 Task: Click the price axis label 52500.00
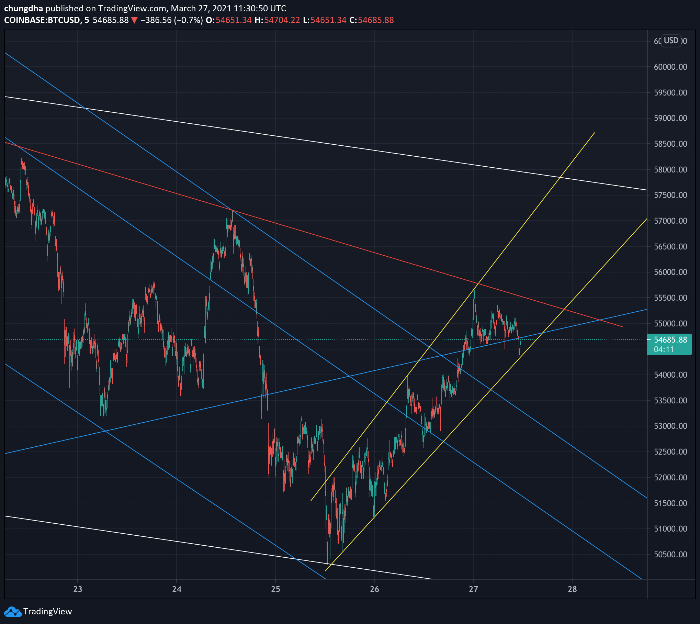[670, 452]
